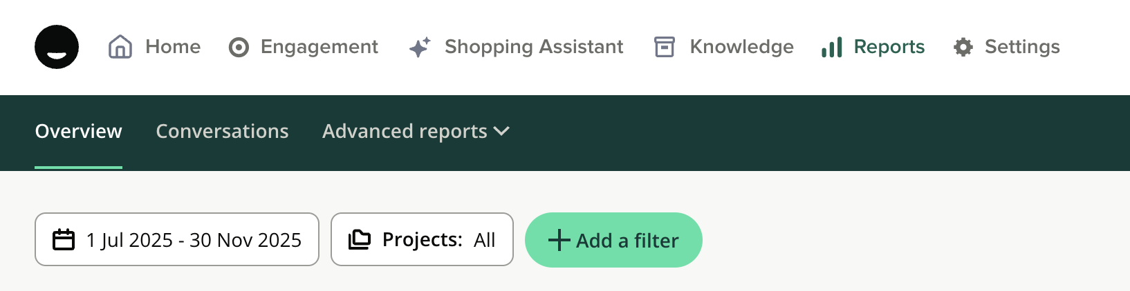Click the Reports bar chart icon
The image size is (1130, 291).
tap(832, 47)
